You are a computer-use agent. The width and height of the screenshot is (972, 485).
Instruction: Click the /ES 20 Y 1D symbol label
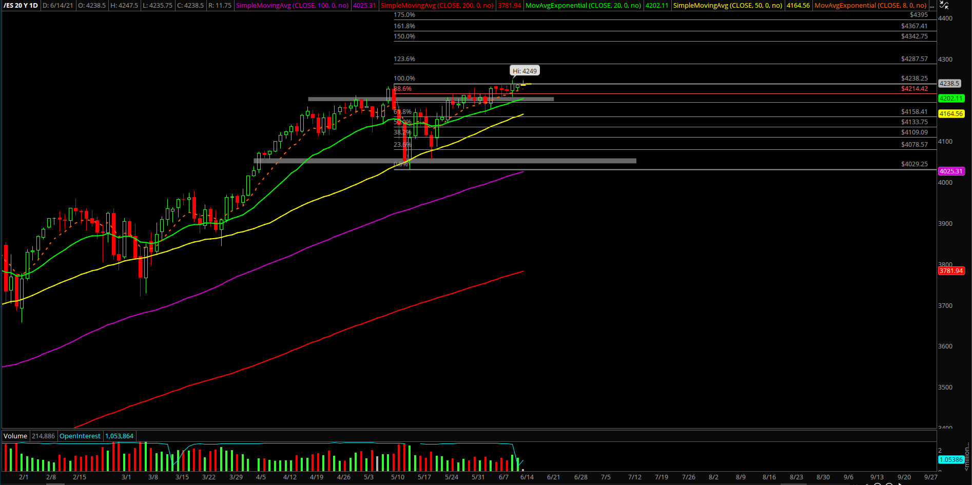(21, 6)
